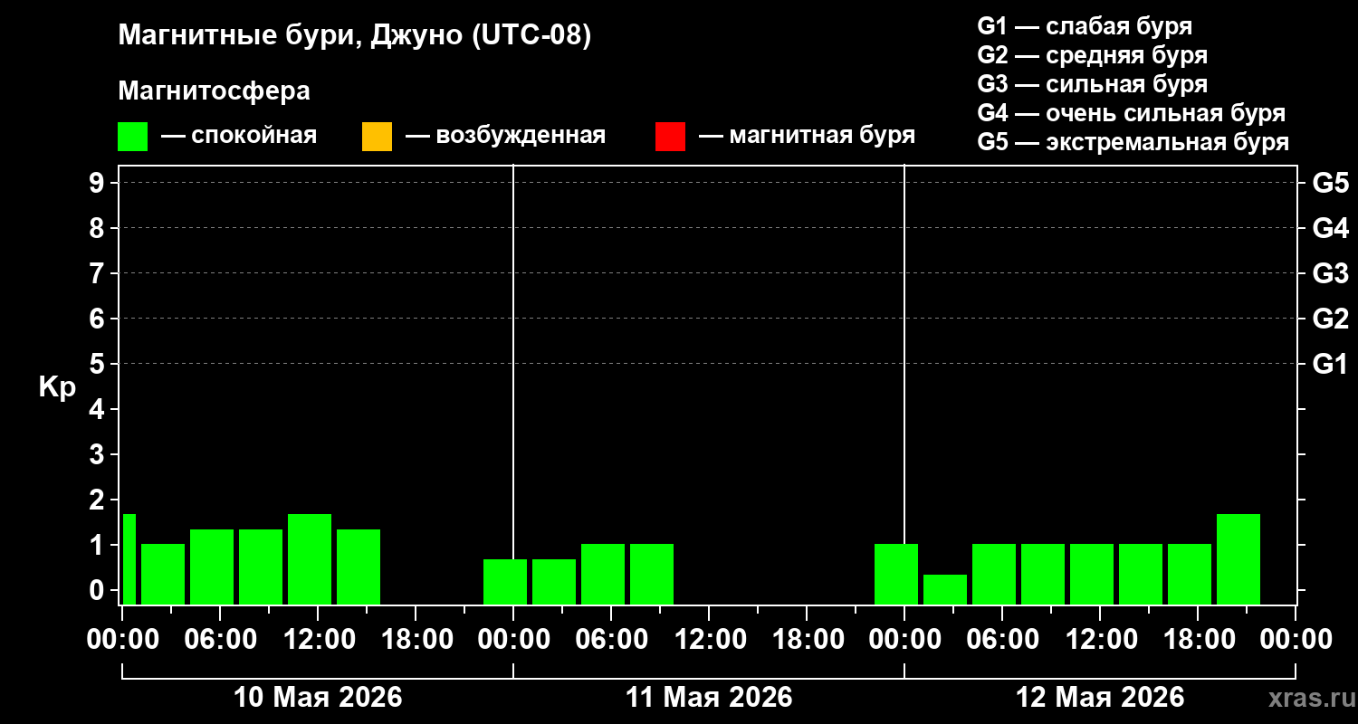Click the 12:00 time label for 10 Мая
The width and height of the screenshot is (1358, 724).
pyautogui.click(x=318, y=640)
